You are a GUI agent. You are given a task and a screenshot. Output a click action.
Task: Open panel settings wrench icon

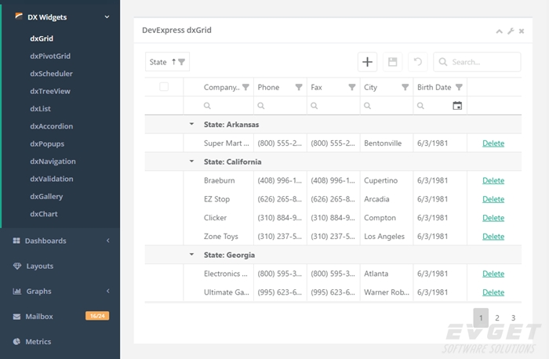(511, 31)
